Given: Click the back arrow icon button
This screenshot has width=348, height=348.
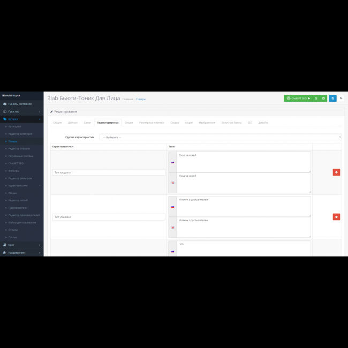Looking at the screenshot, I should coord(341,99).
